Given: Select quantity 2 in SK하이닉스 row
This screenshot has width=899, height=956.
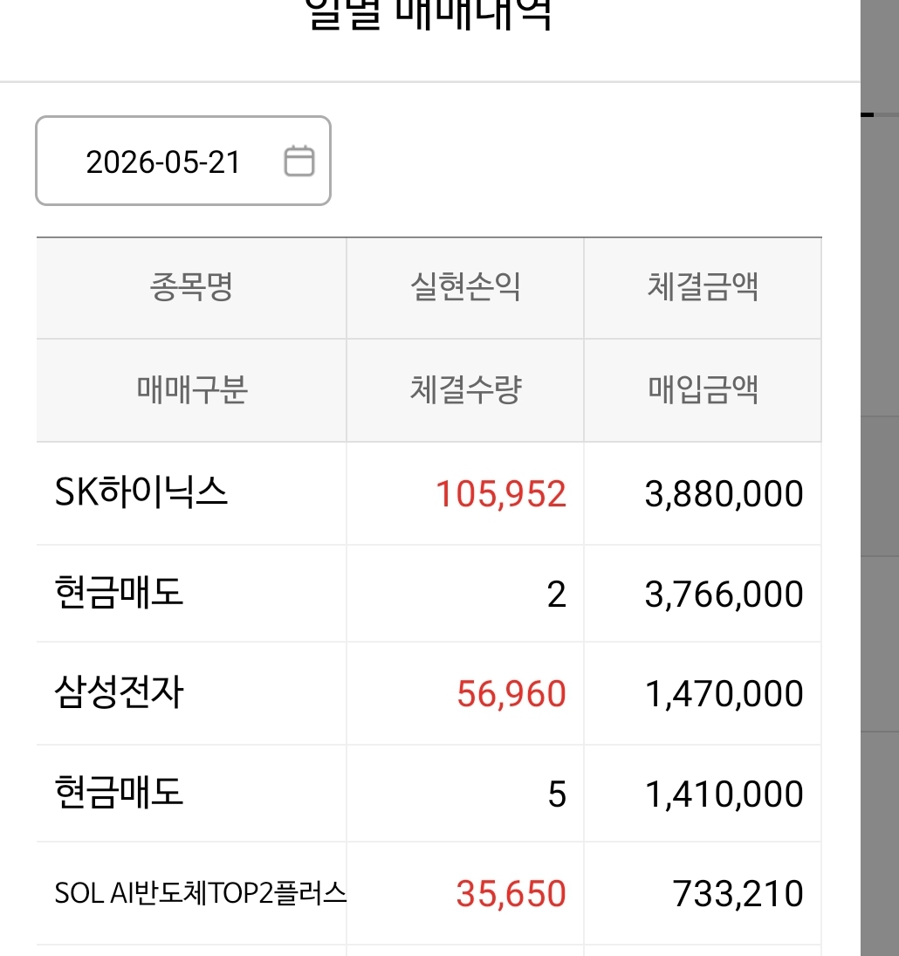Looking at the screenshot, I should 557,595.
